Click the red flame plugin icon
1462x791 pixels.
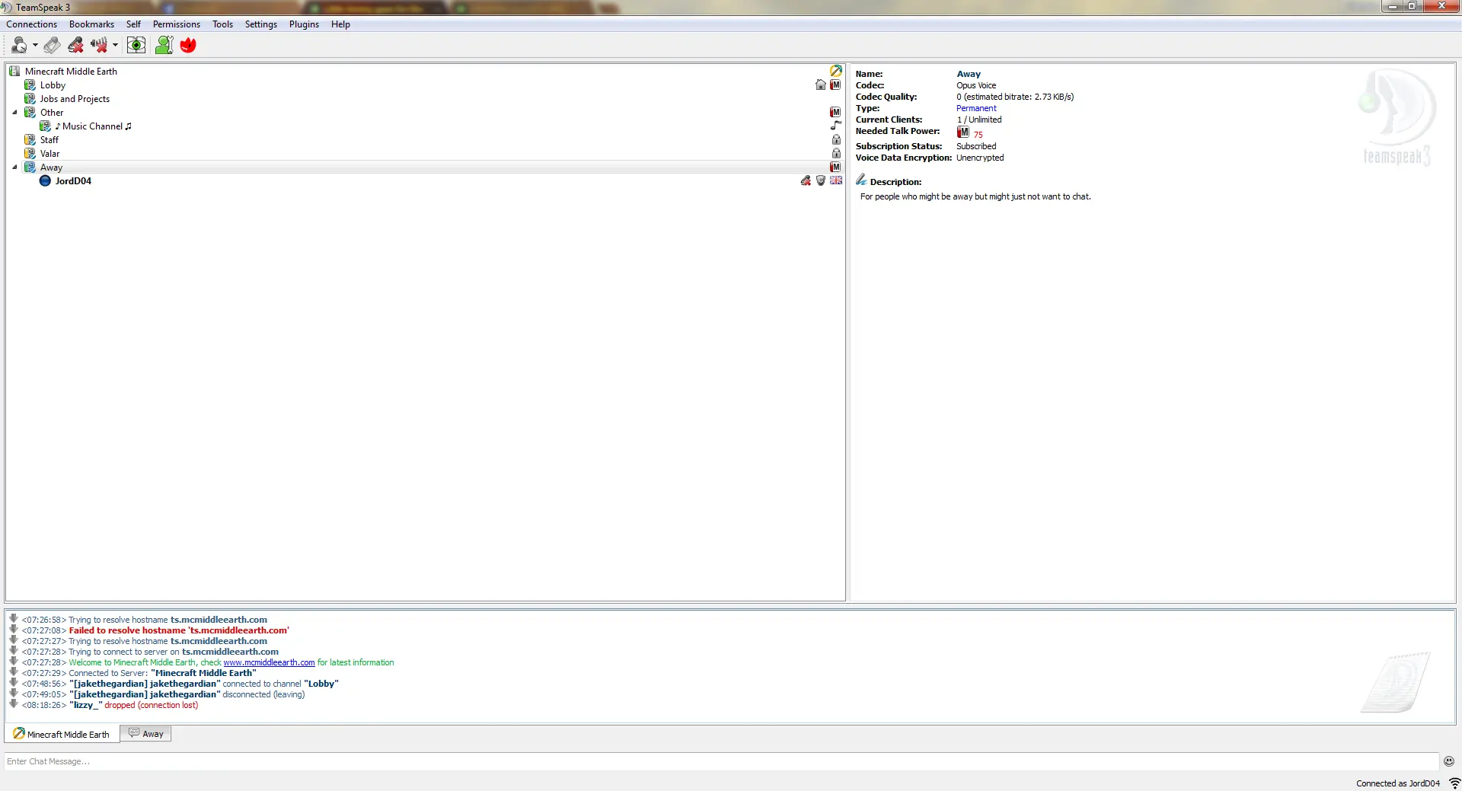tap(188, 46)
